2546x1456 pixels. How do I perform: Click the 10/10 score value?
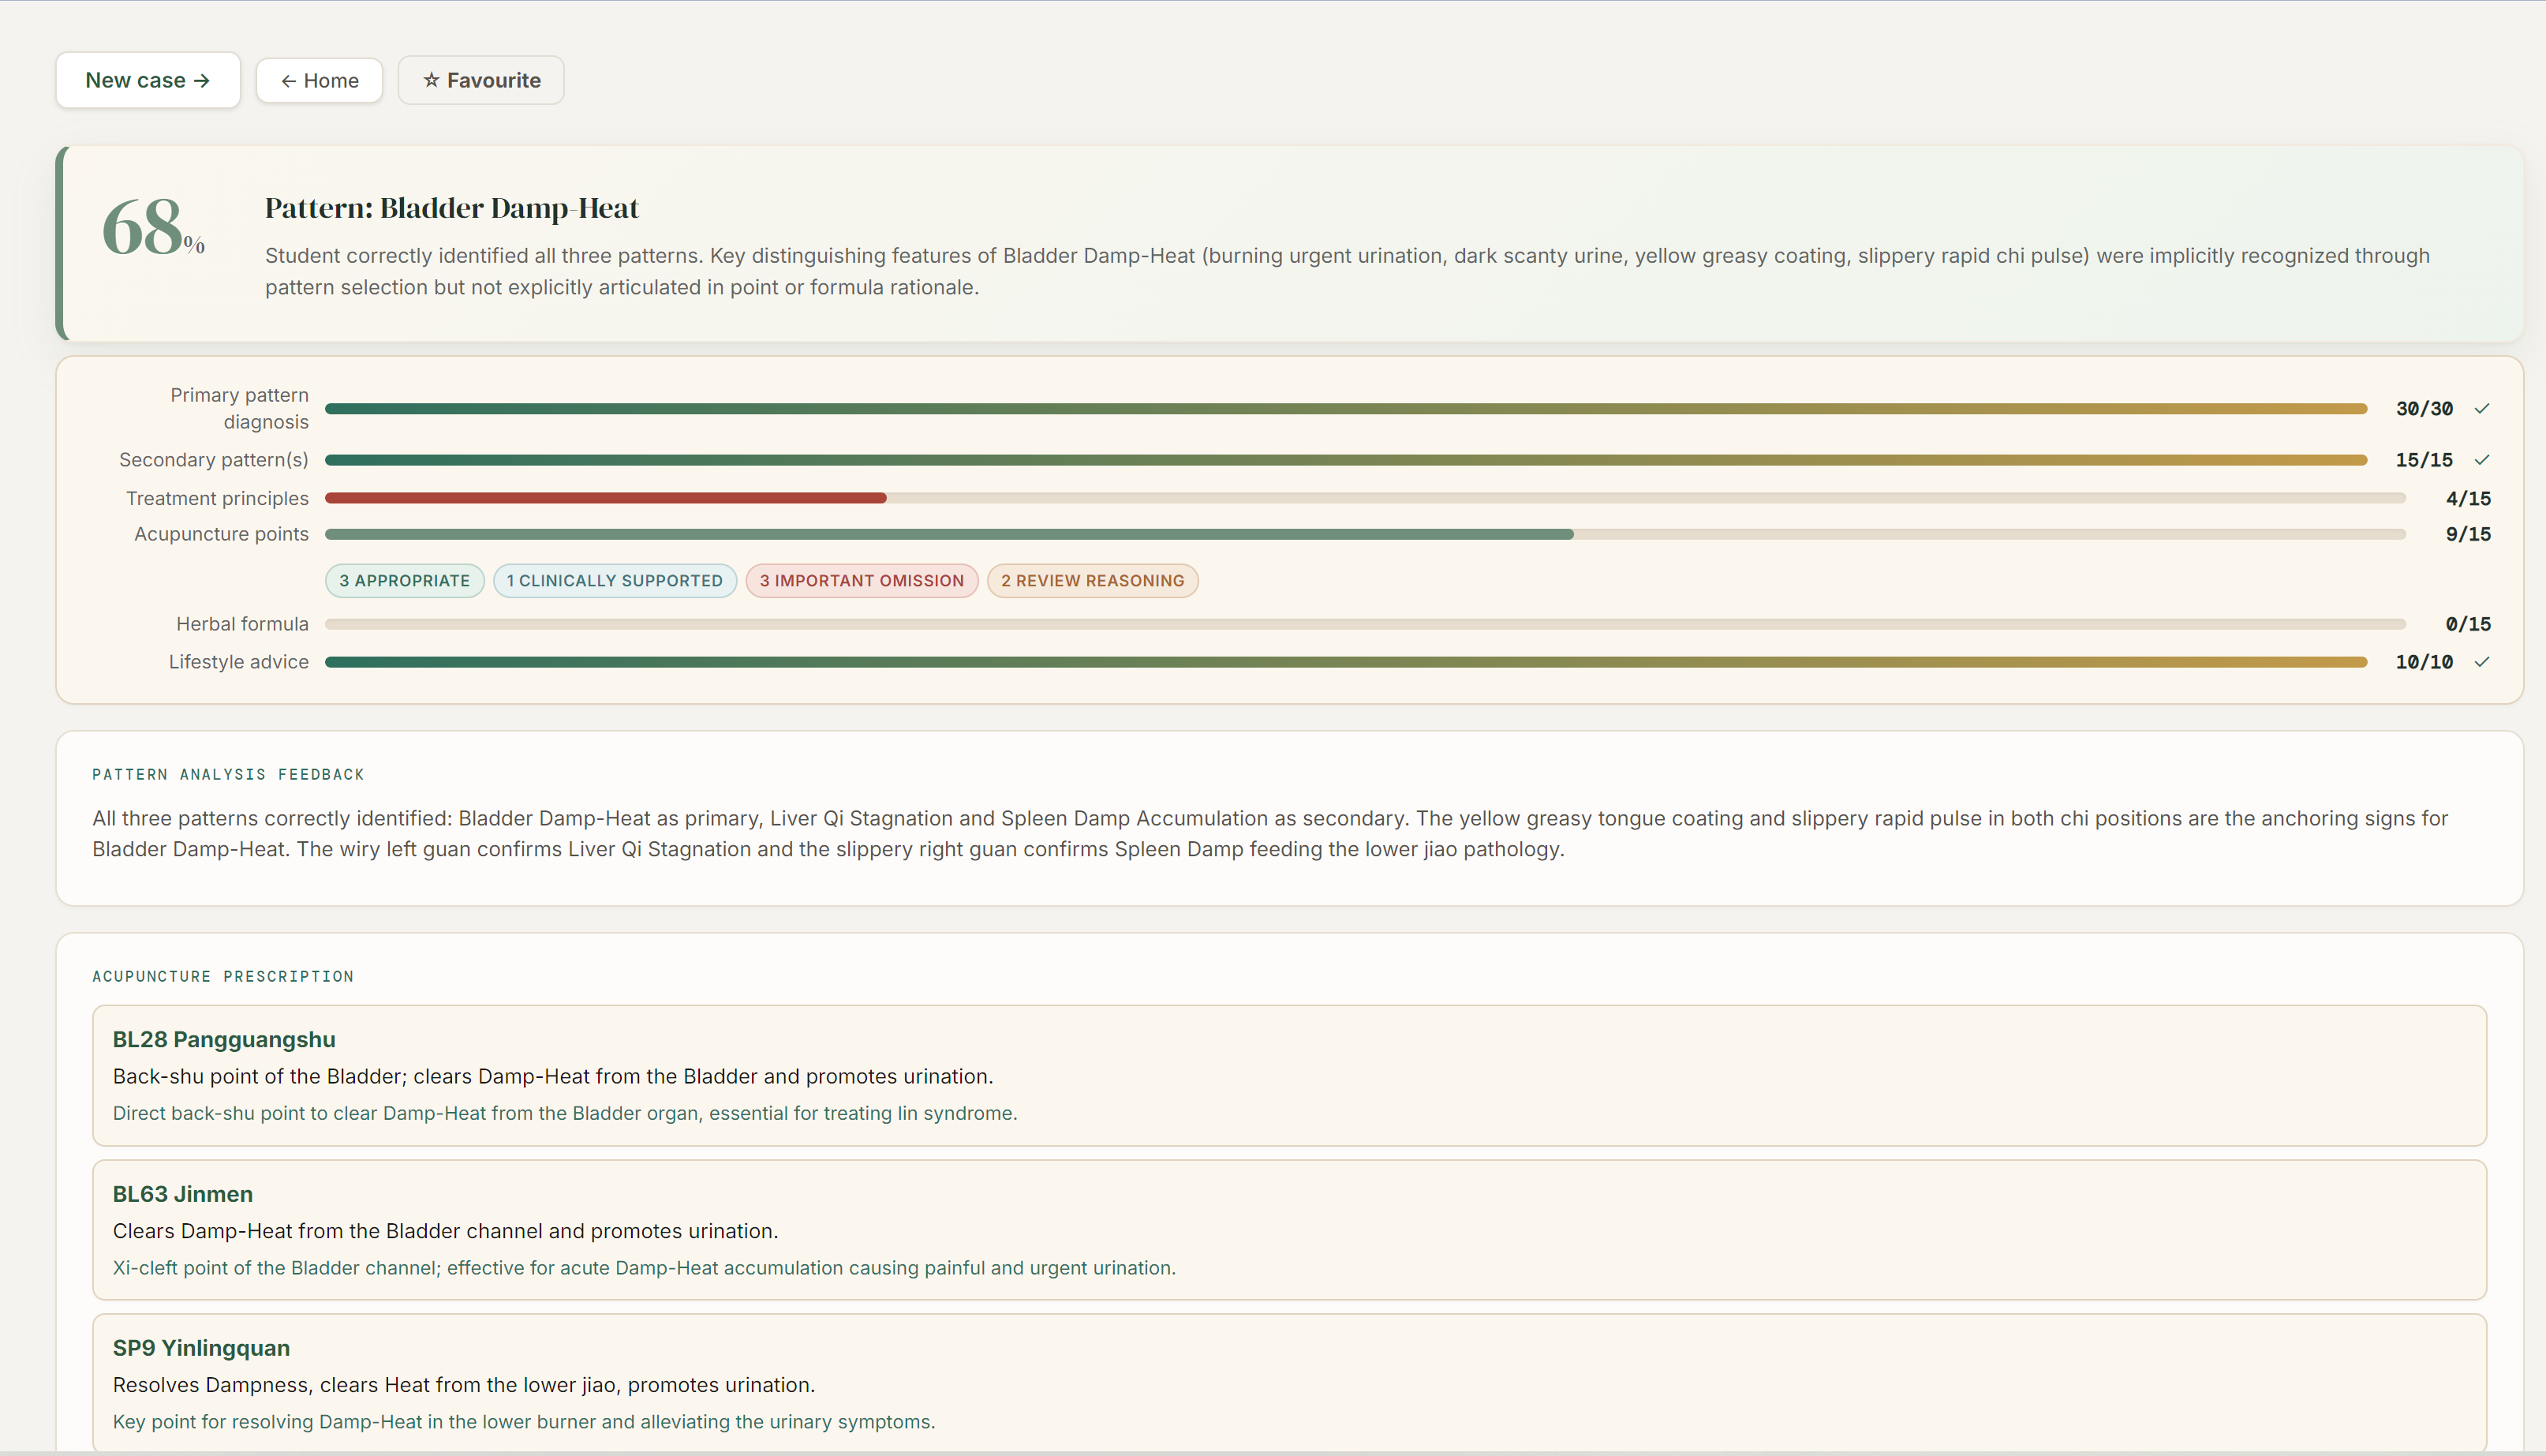pyautogui.click(x=2423, y=662)
